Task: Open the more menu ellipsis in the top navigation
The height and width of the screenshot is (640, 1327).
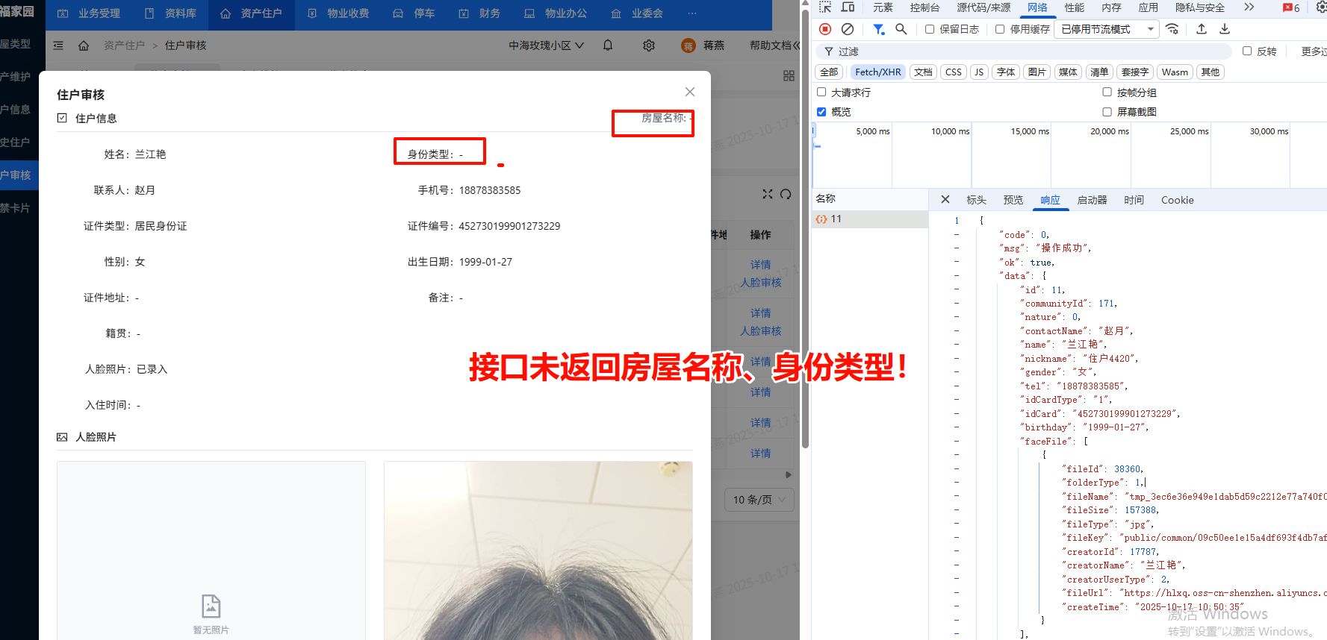Action: point(692,13)
